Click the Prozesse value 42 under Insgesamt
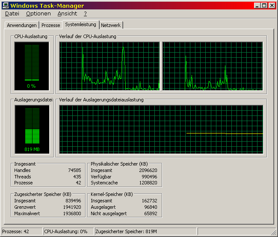The width and height of the screenshot is (278, 237). (x=78, y=183)
